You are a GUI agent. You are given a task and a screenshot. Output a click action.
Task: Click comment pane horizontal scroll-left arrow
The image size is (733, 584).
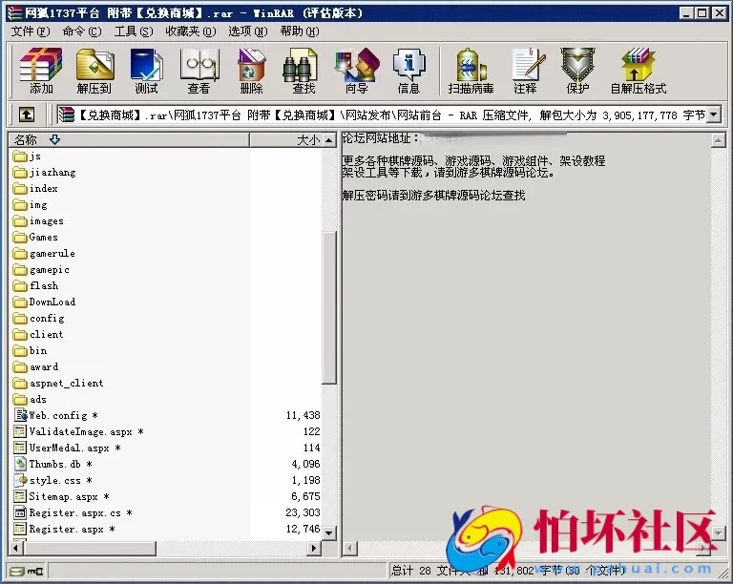[350, 549]
